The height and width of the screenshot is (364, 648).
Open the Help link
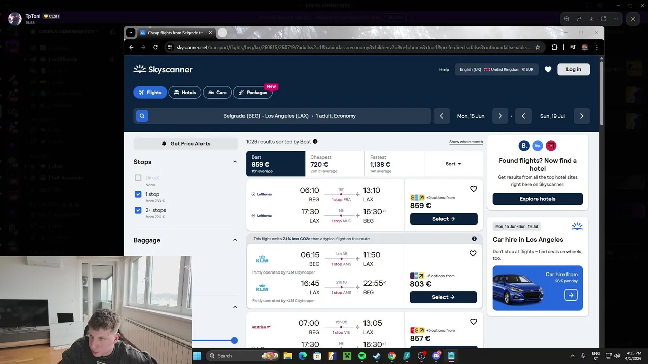444,69
